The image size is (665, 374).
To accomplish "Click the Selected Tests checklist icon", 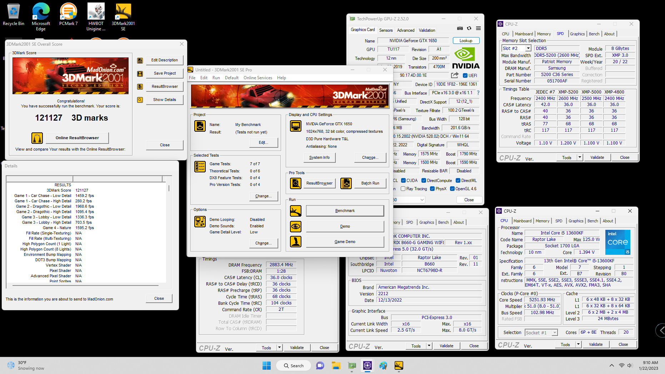I will 200,167.
